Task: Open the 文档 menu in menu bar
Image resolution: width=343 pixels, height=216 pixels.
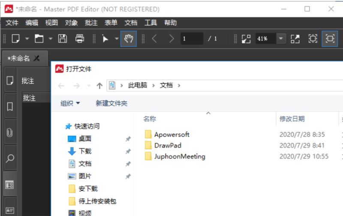Action: (x=131, y=23)
